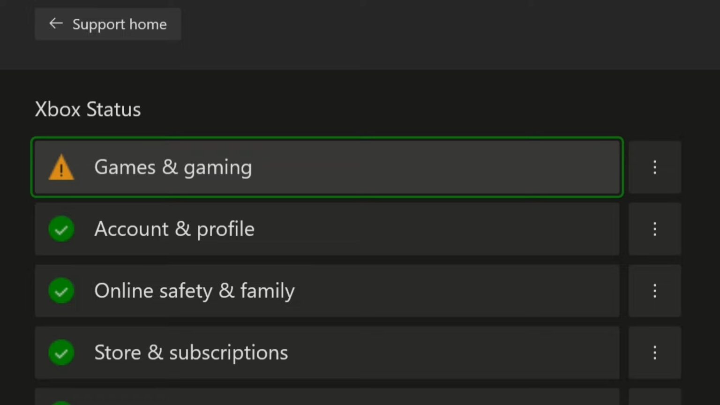Click the back arrow icon beside Support home
The width and height of the screenshot is (720, 405).
coord(56,23)
